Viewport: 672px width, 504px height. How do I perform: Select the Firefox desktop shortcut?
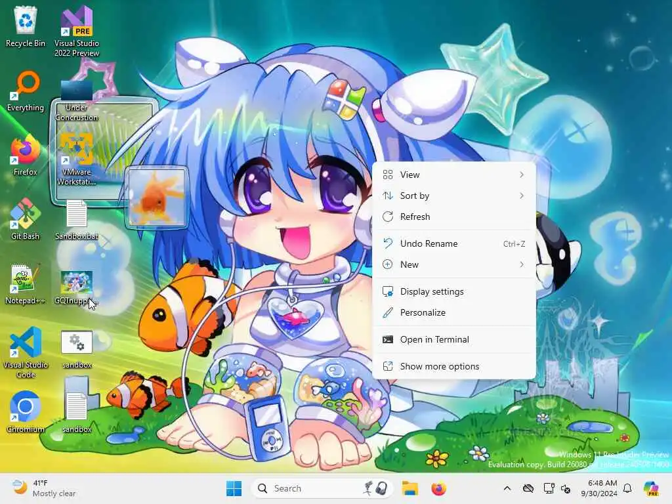[x=26, y=156]
